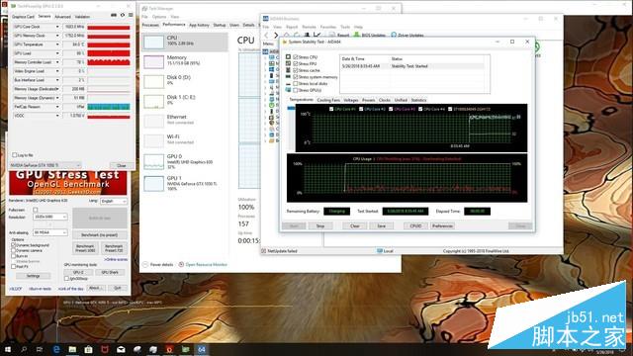This screenshot has width=633, height=356.
Task: Switch to the Cooling Fans tab
Action: [x=328, y=100]
